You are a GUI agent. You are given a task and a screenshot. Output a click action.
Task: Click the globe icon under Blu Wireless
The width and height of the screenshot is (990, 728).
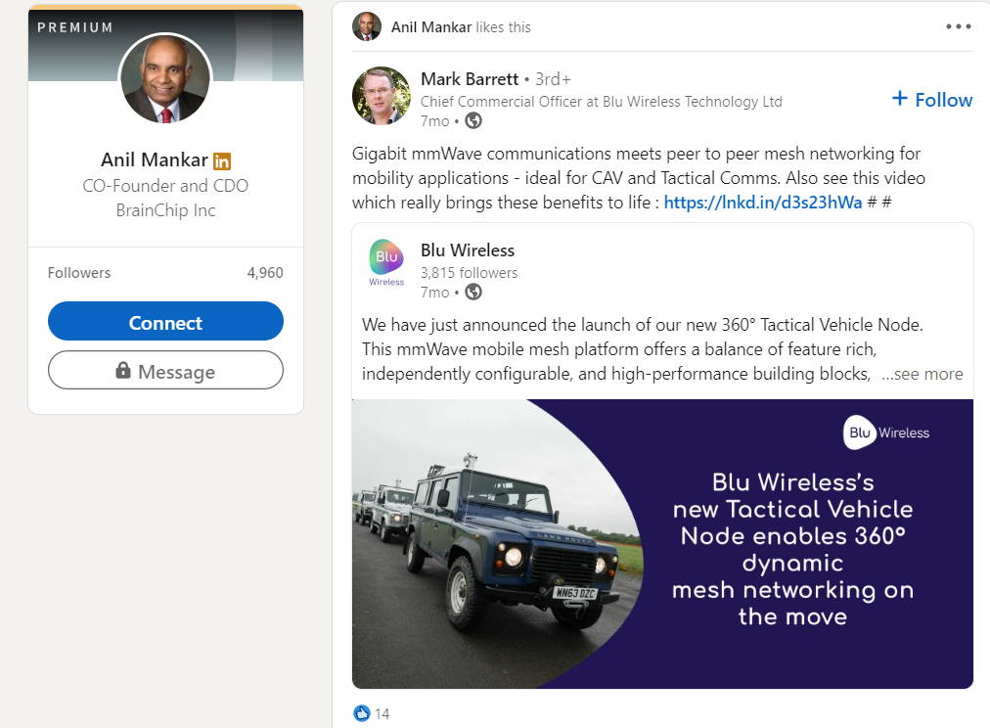pyautogui.click(x=473, y=292)
